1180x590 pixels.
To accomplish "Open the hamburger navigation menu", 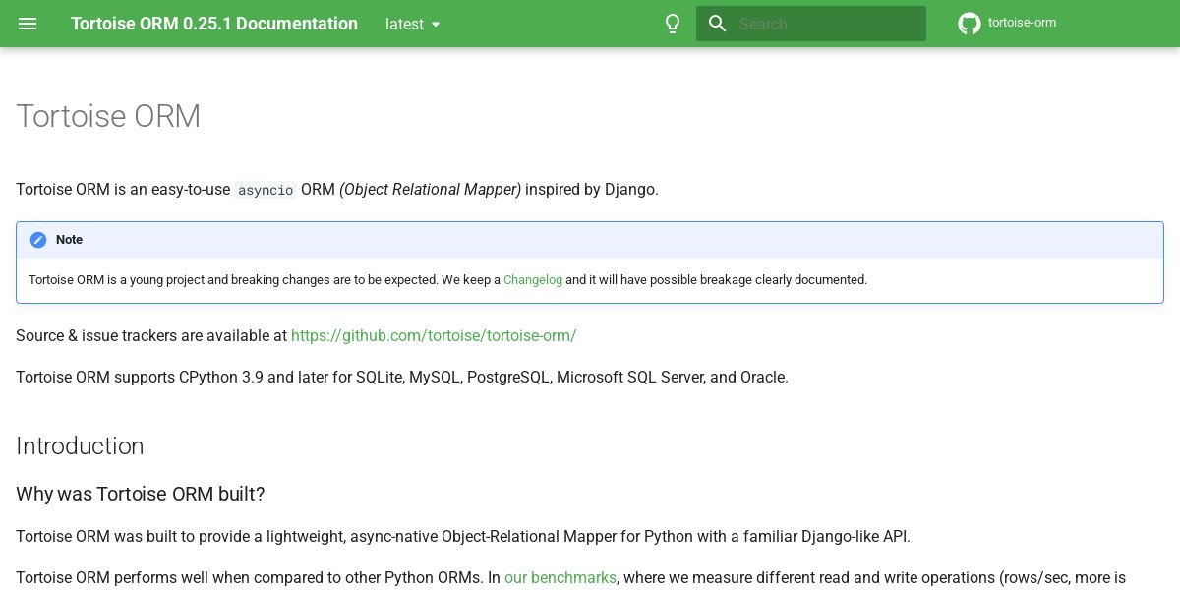I will [x=28, y=24].
